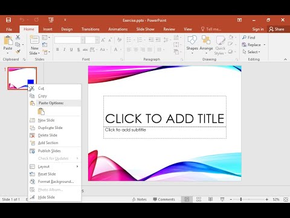The height and width of the screenshot is (218, 290).
Task: Open the Replace dropdown arrow
Action: (265, 45)
